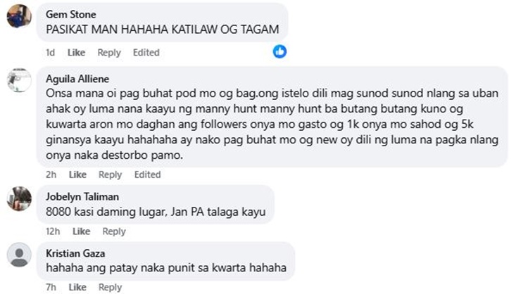Reply to Gem Stone's comment
The height and width of the screenshot is (294, 528).
(x=109, y=53)
